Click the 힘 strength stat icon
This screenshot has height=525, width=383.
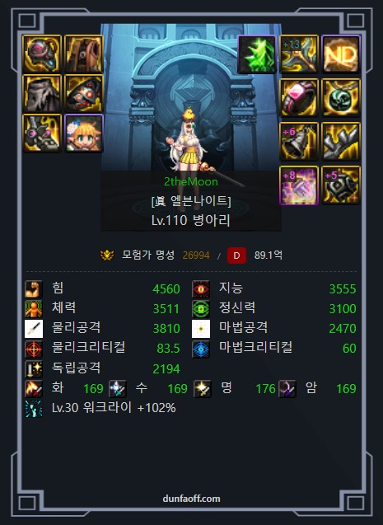pos(34,289)
